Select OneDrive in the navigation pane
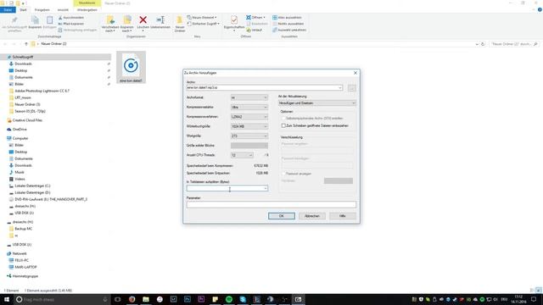 [x=20, y=130]
